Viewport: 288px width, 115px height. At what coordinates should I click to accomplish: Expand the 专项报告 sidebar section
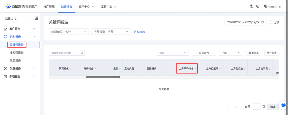click(34, 77)
